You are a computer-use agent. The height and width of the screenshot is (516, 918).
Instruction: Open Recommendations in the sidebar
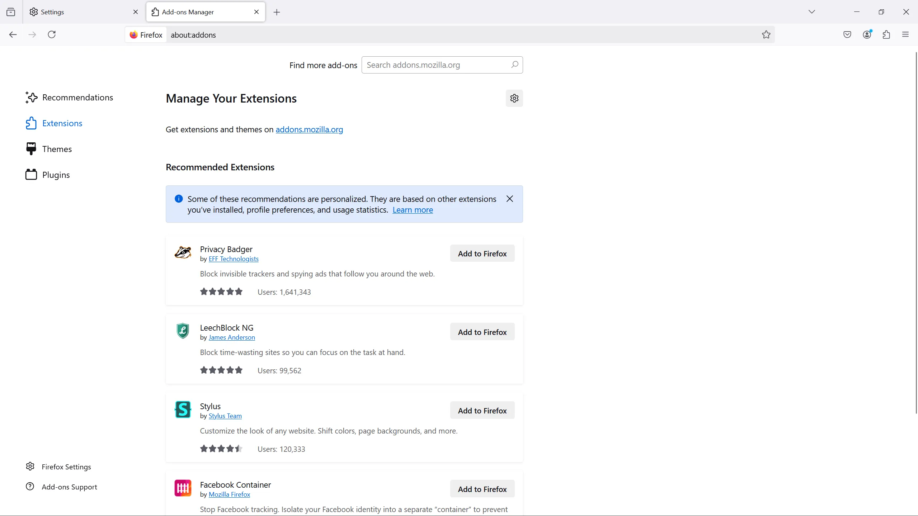click(x=70, y=98)
